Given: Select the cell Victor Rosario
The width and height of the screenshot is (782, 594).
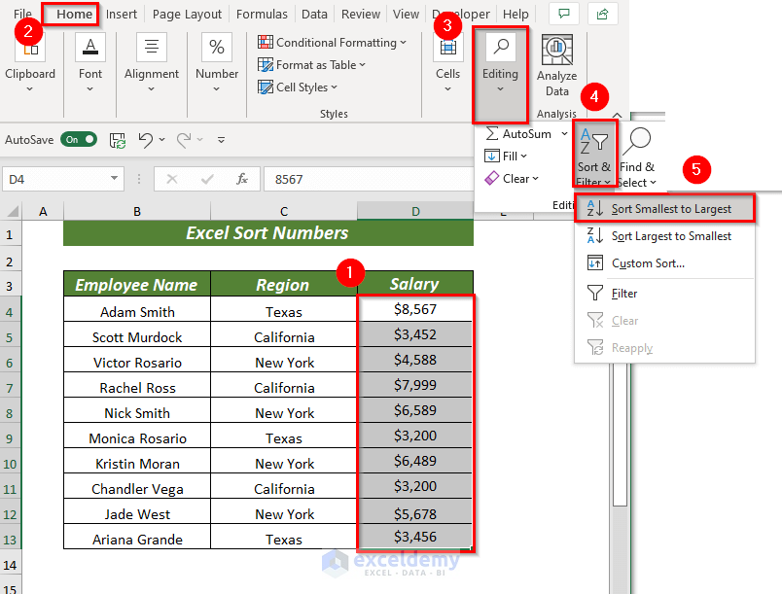Looking at the screenshot, I should pos(137,362).
